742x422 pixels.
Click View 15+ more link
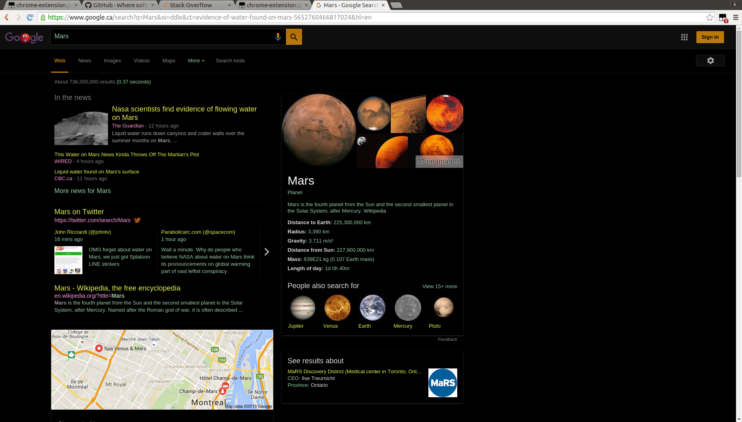440,287
